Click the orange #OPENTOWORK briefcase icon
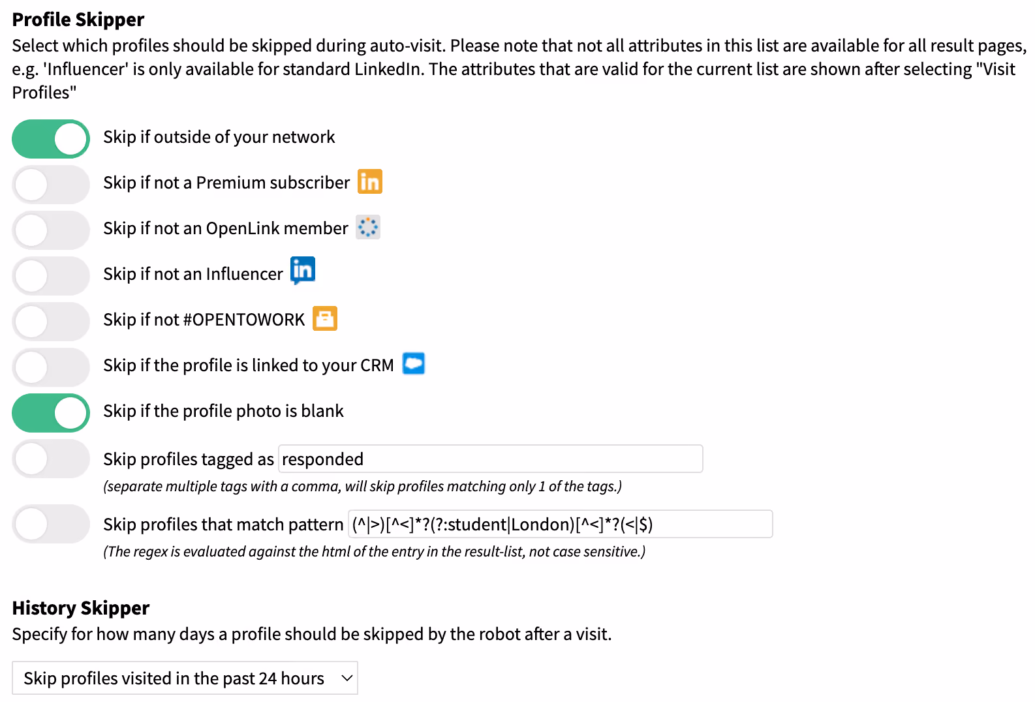This screenshot has width=1035, height=702. coord(325,318)
